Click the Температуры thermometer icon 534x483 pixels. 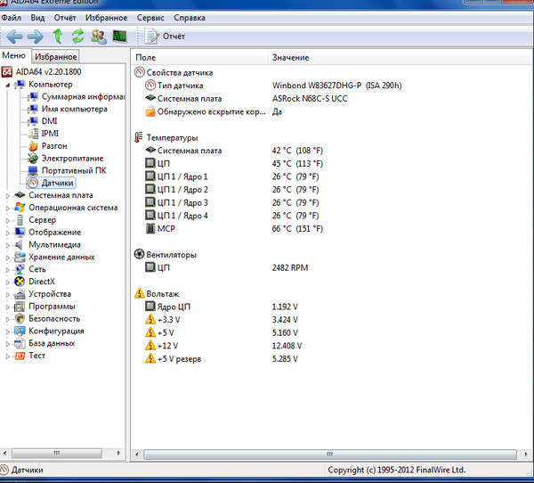(139, 137)
